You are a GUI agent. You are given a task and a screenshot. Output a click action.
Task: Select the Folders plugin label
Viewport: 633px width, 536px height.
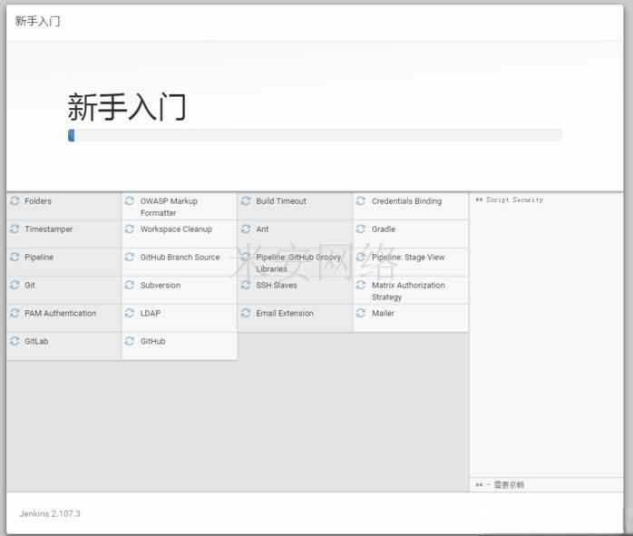coord(38,201)
